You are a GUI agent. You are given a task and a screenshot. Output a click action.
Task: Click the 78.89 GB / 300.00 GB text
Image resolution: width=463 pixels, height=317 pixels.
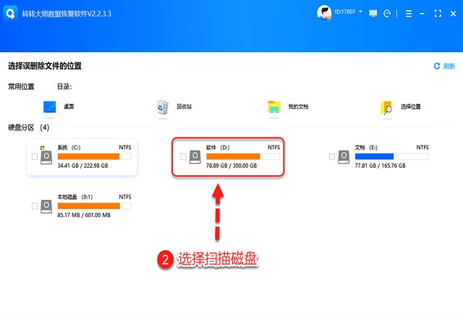(x=231, y=166)
